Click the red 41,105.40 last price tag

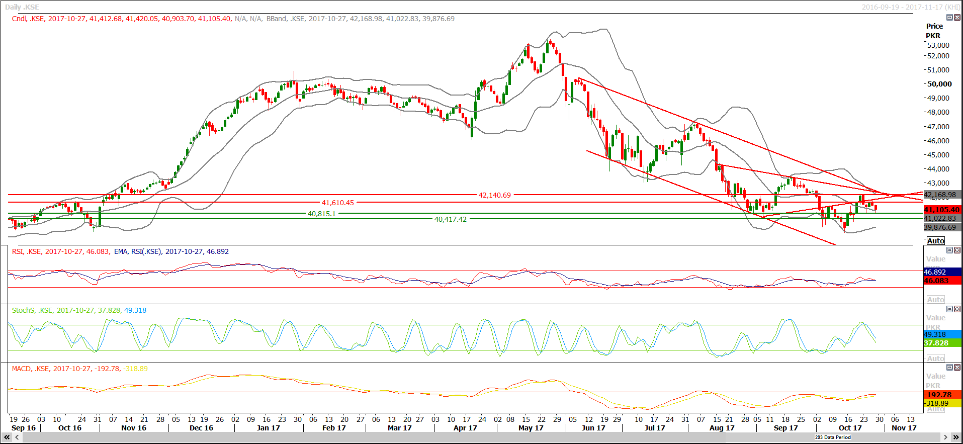tap(941, 210)
